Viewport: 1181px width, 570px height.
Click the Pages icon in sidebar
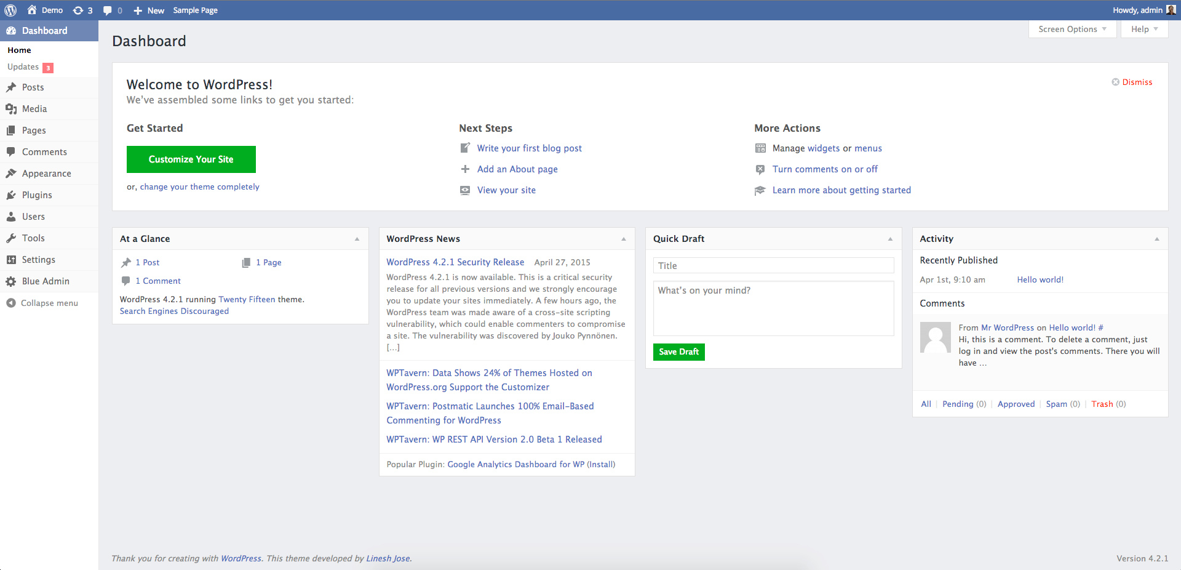pos(11,130)
